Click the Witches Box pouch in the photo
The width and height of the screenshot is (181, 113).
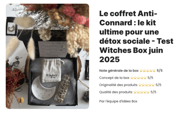pyautogui.click(x=52, y=70)
